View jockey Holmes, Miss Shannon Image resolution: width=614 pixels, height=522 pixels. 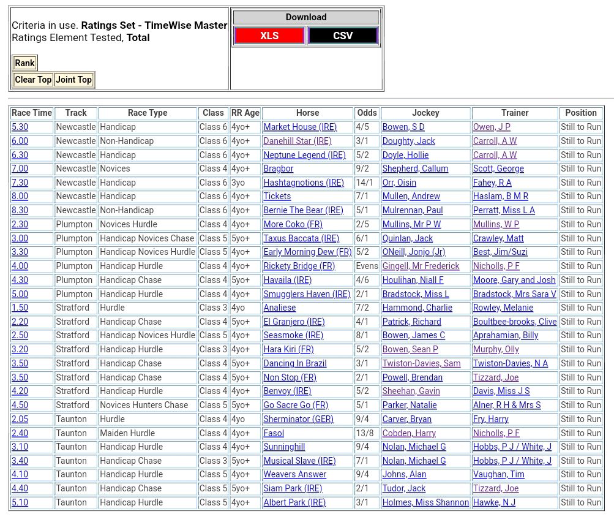(425, 502)
